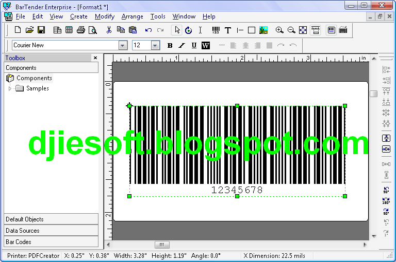The height and width of the screenshot is (262, 396).
Task: Paste from clipboard icon
Action: point(133,30)
